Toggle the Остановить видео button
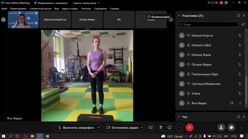The image size is (248, 139). click(x=122, y=127)
